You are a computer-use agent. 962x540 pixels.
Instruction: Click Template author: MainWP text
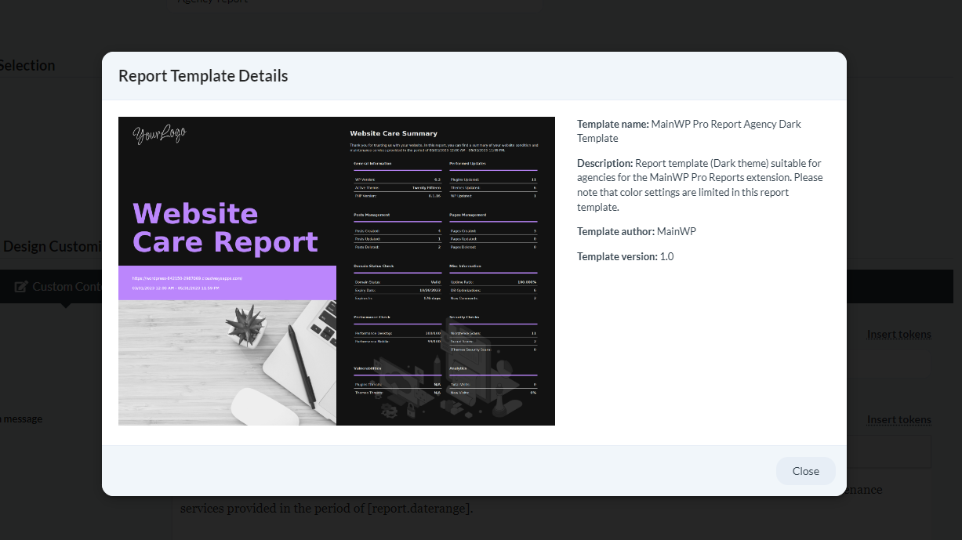(637, 231)
